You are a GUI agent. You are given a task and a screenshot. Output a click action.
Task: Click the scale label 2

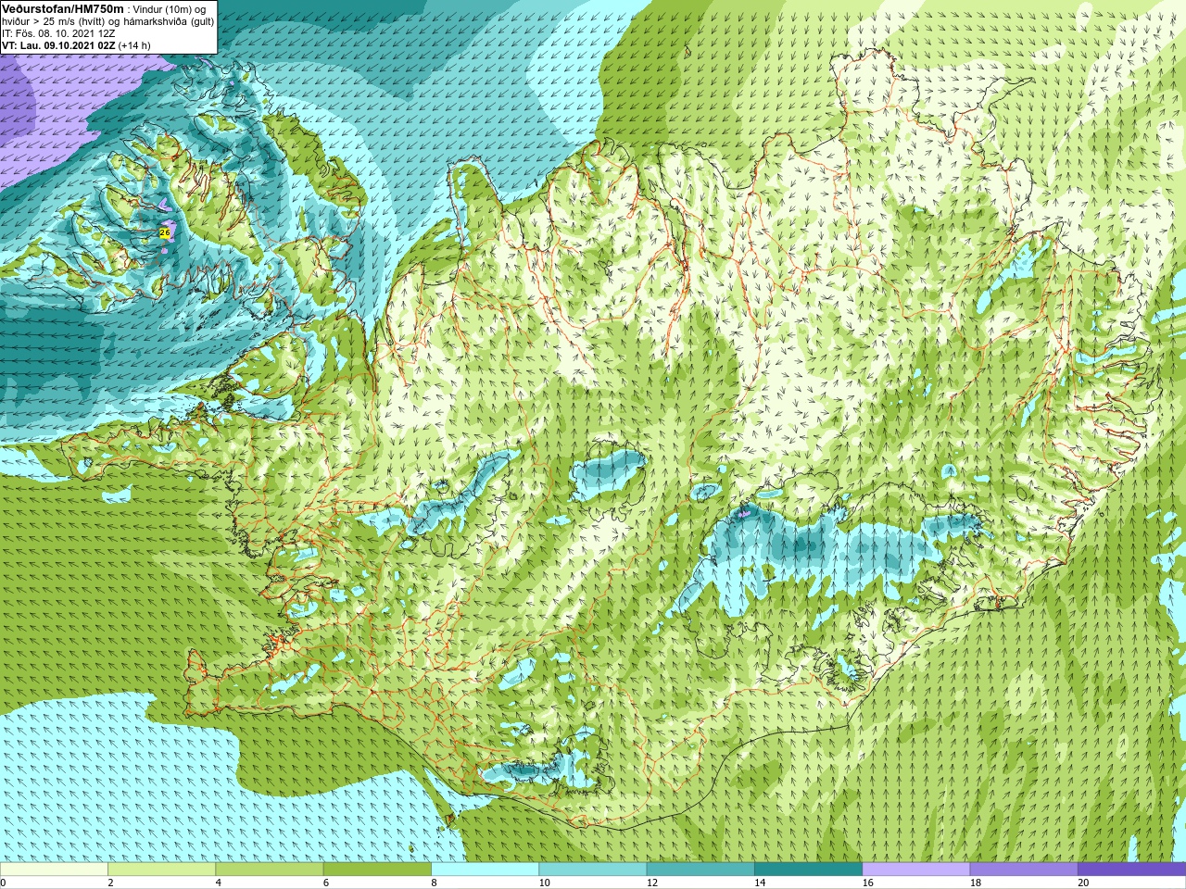(110, 883)
